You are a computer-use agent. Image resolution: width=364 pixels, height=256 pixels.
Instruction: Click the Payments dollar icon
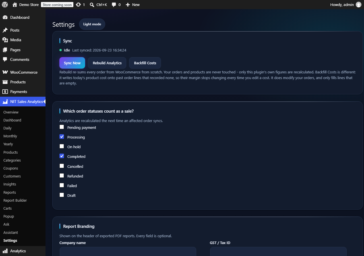5,92
